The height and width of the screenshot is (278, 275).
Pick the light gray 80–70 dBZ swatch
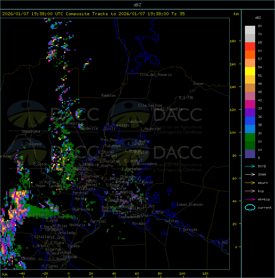click(250, 30)
